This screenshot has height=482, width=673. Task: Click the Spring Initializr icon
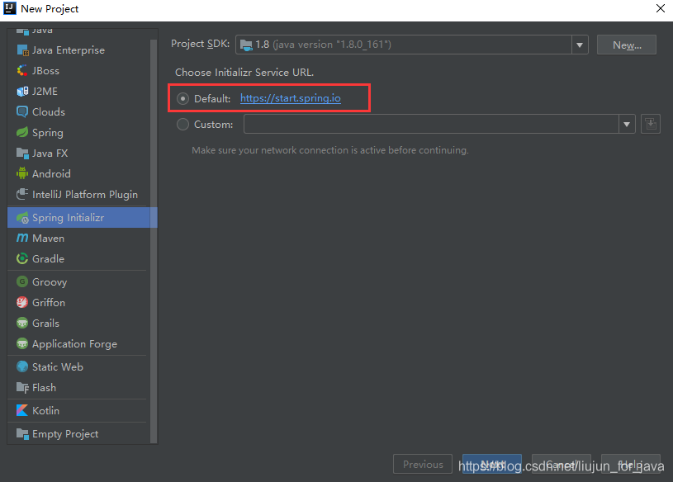(x=22, y=218)
